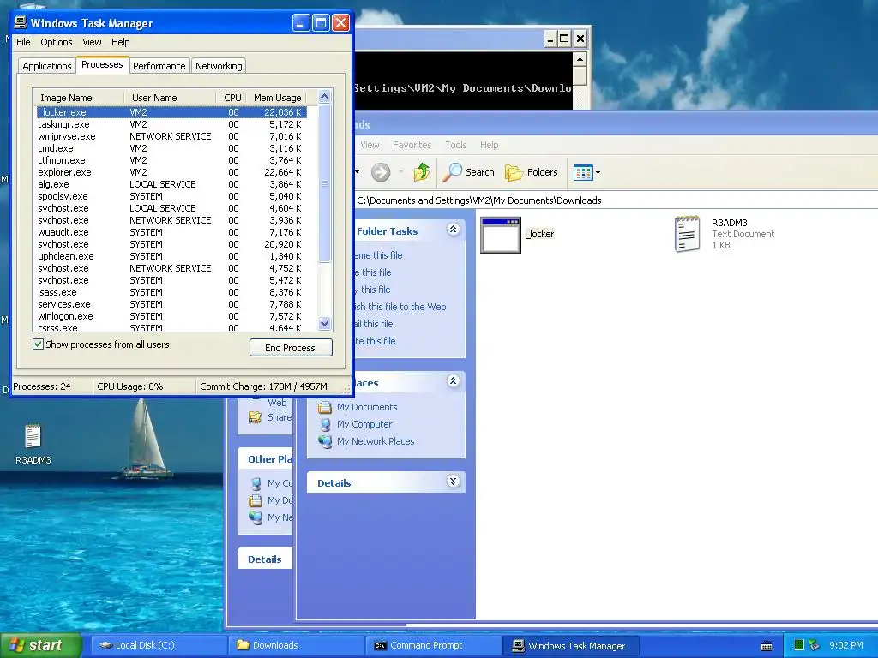Click Windows Task Manager taskbar button
The image size is (878, 658).
tap(571, 645)
